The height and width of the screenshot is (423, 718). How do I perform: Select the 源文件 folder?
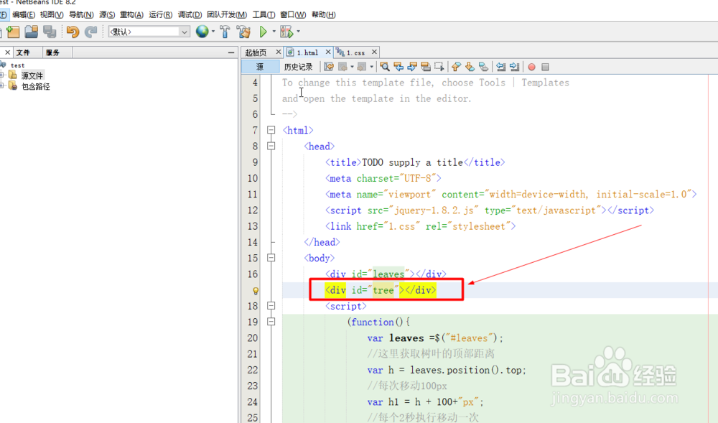pos(32,75)
